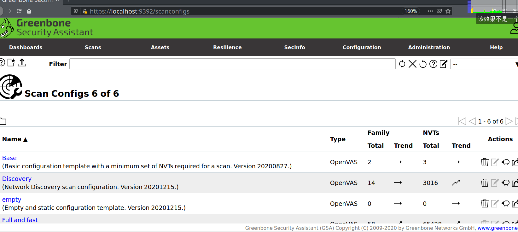This screenshot has height=232, width=518.
Task: Sort the table by Type column
Action: pos(338,139)
